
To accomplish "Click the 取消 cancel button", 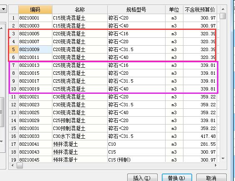I will (211, 178).
